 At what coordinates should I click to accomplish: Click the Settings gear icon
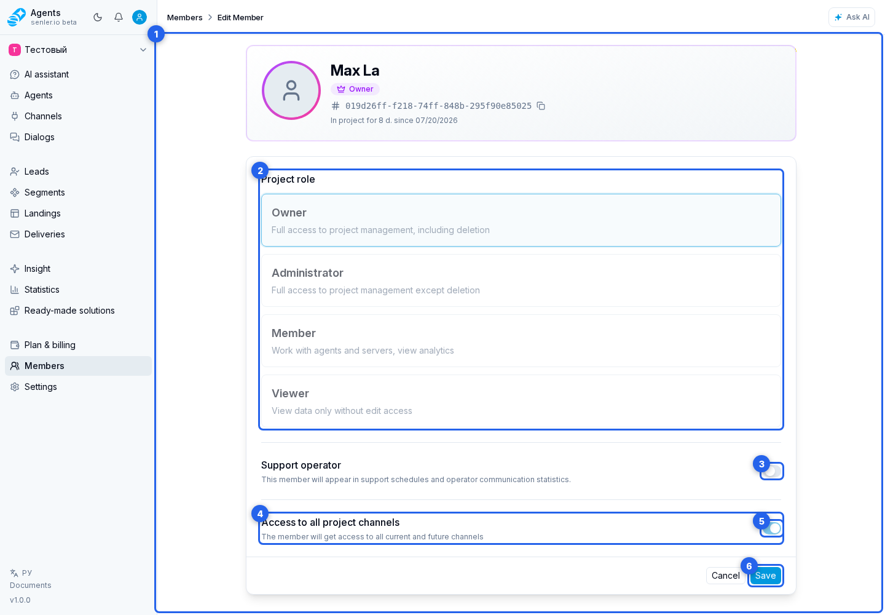(x=15, y=387)
